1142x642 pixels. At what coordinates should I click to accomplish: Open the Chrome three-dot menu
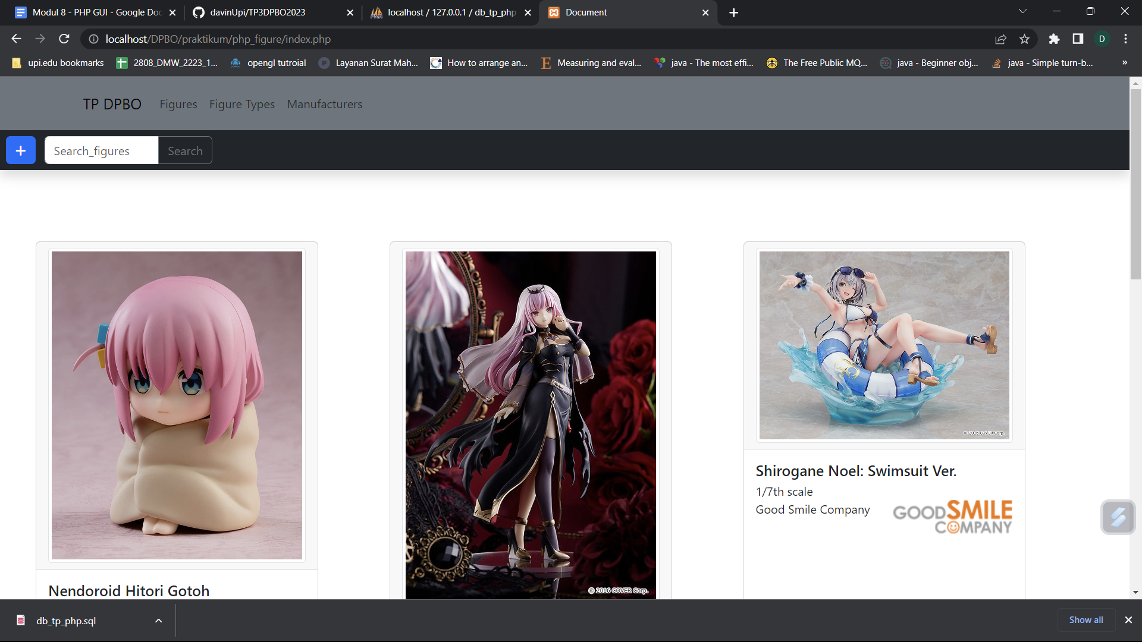(x=1125, y=39)
